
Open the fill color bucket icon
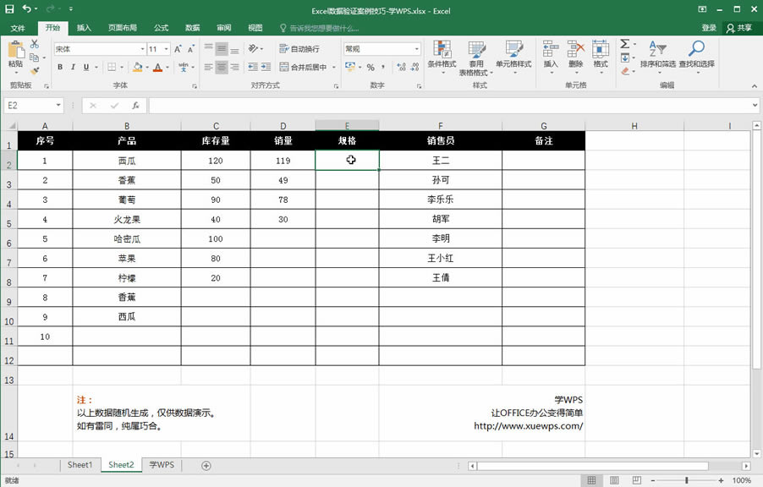[x=138, y=66]
